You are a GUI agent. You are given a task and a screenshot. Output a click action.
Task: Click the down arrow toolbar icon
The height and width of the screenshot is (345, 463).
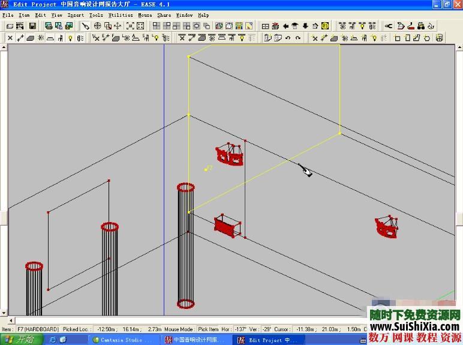(x=305, y=26)
